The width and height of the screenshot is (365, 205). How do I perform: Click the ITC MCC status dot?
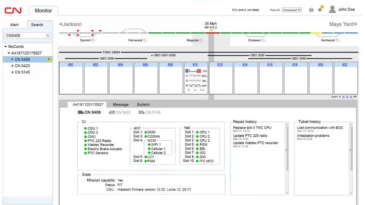[197, 161]
